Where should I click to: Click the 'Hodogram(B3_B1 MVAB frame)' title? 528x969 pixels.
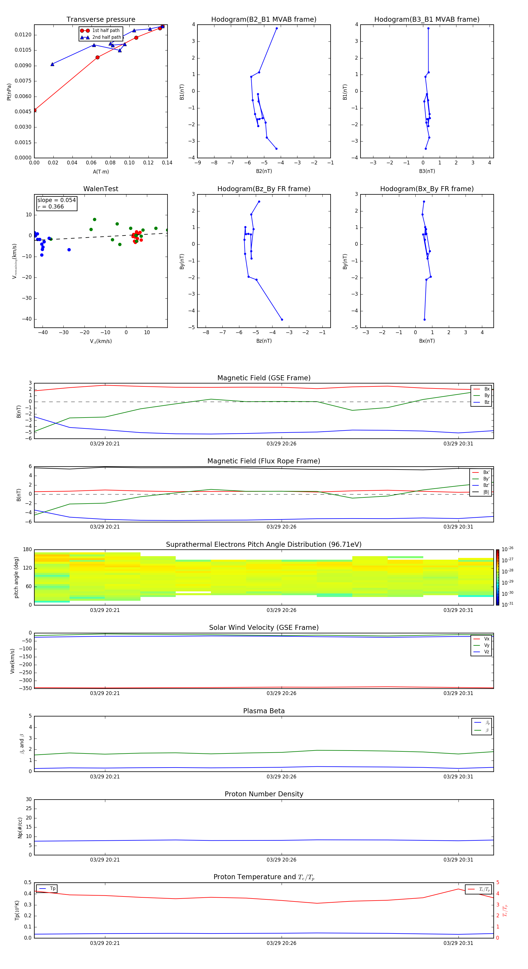[x=427, y=20]
